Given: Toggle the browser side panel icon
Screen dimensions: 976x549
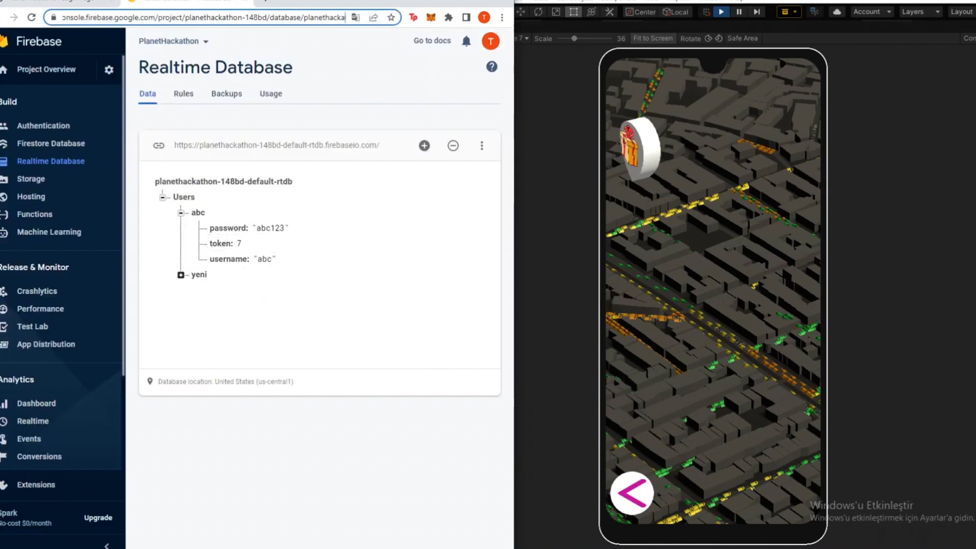Looking at the screenshot, I should (x=466, y=17).
